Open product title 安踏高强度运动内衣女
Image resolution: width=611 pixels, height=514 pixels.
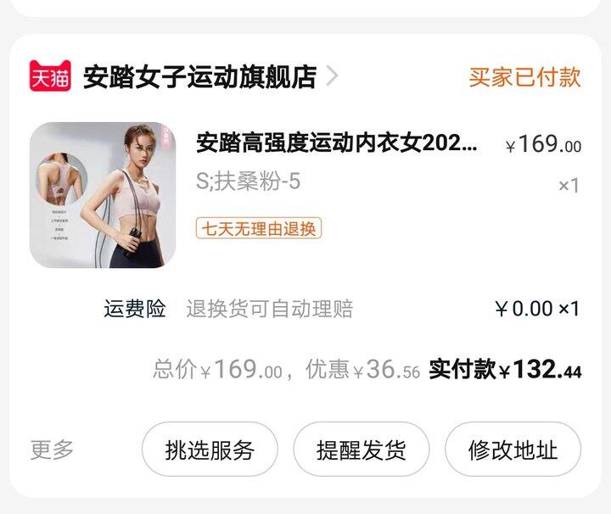[337, 142]
